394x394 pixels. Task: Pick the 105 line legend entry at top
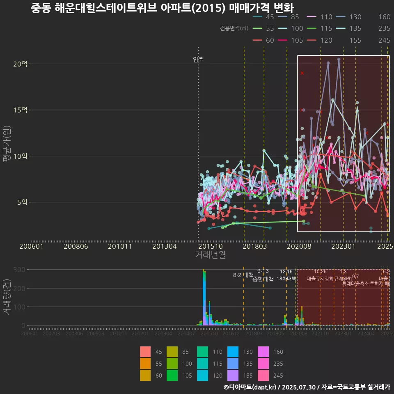point(291,40)
